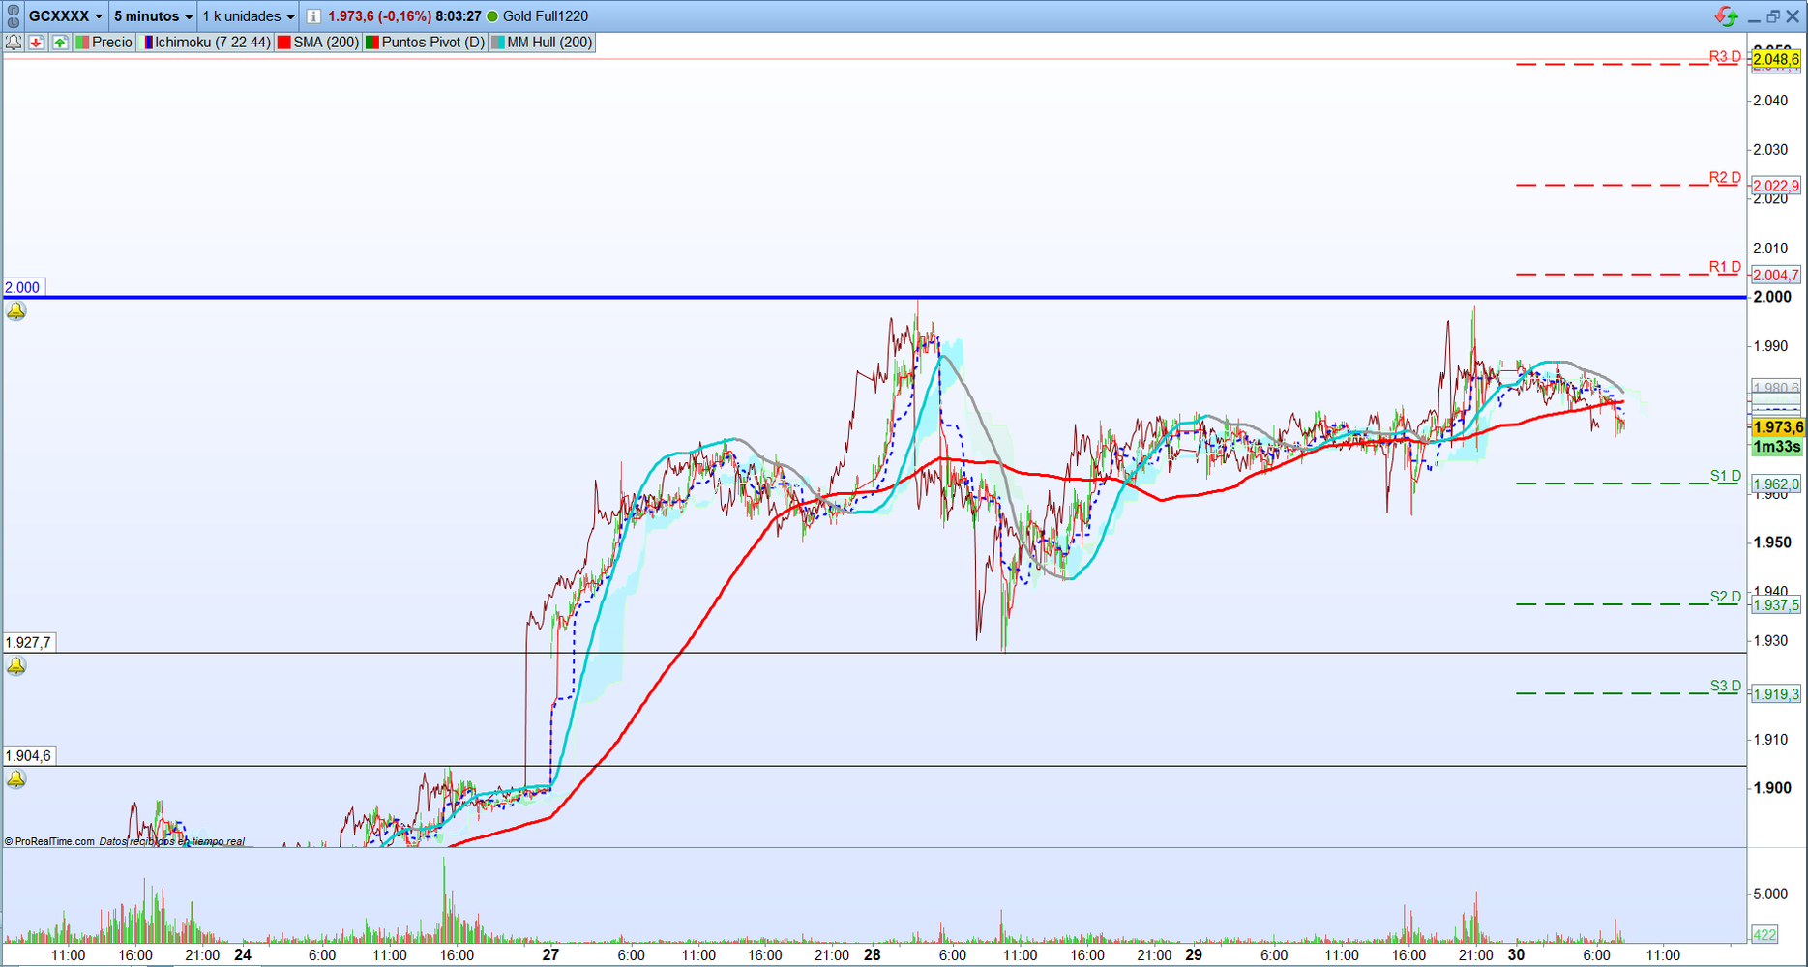Click the Gold Full1220 instrument name
The height and width of the screenshot is (967, 1808).
[x=546, y=16]
